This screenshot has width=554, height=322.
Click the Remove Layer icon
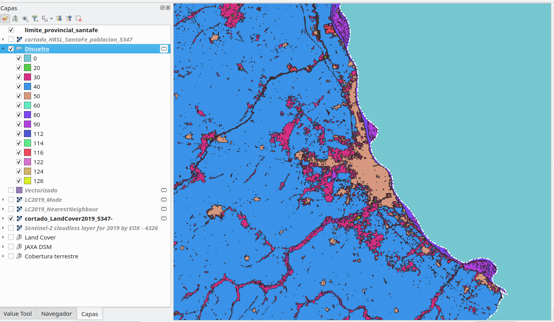click(79, 18)
